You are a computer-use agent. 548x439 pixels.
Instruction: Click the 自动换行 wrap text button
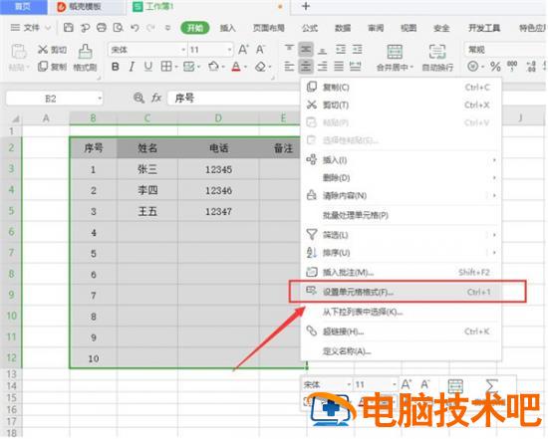coord(437,58)
